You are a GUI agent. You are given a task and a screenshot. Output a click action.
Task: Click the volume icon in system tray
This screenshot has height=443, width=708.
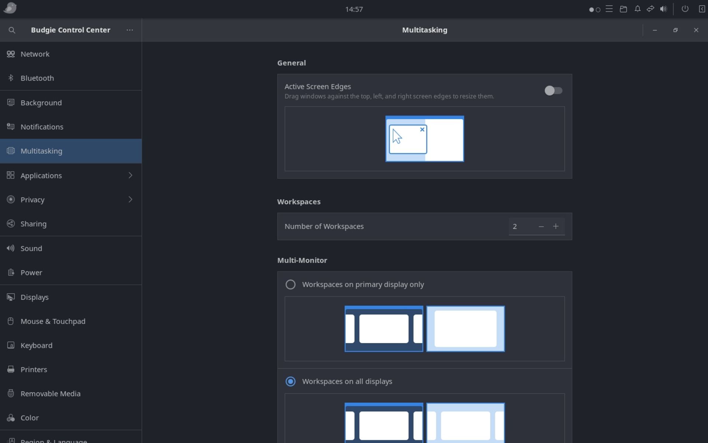coord(663,9)
